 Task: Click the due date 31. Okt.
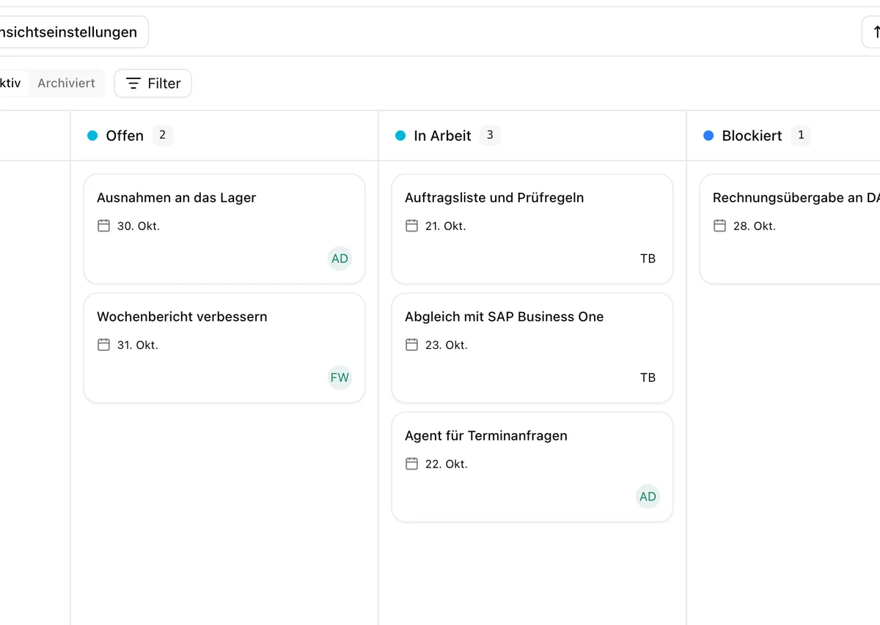click(138, 345)
